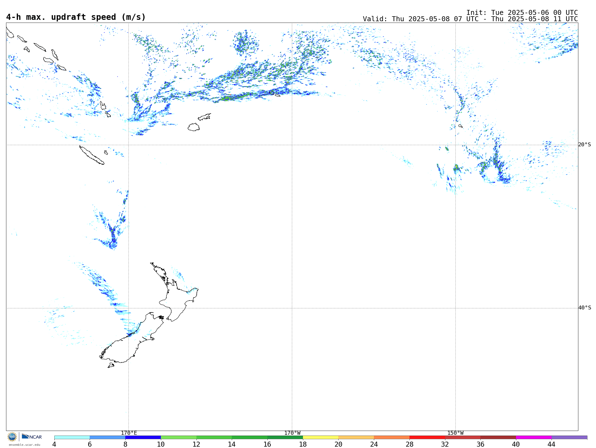Click the long New Caledonia island outline
Screen dimensions: 596x448
92,155
